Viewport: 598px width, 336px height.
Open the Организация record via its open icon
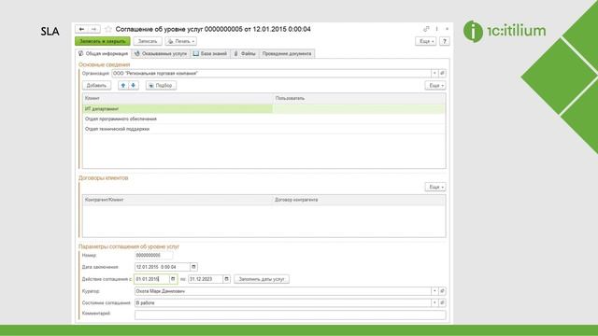click(442, 73)
